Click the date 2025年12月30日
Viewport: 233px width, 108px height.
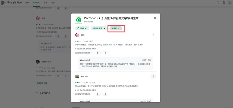pyautogui.click(x=89, y=83)
